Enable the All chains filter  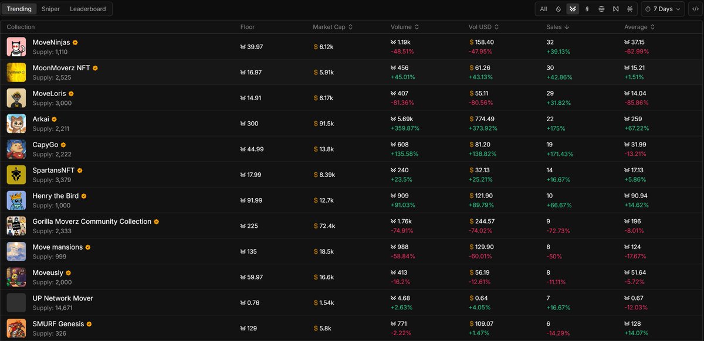tap(544, 9)
